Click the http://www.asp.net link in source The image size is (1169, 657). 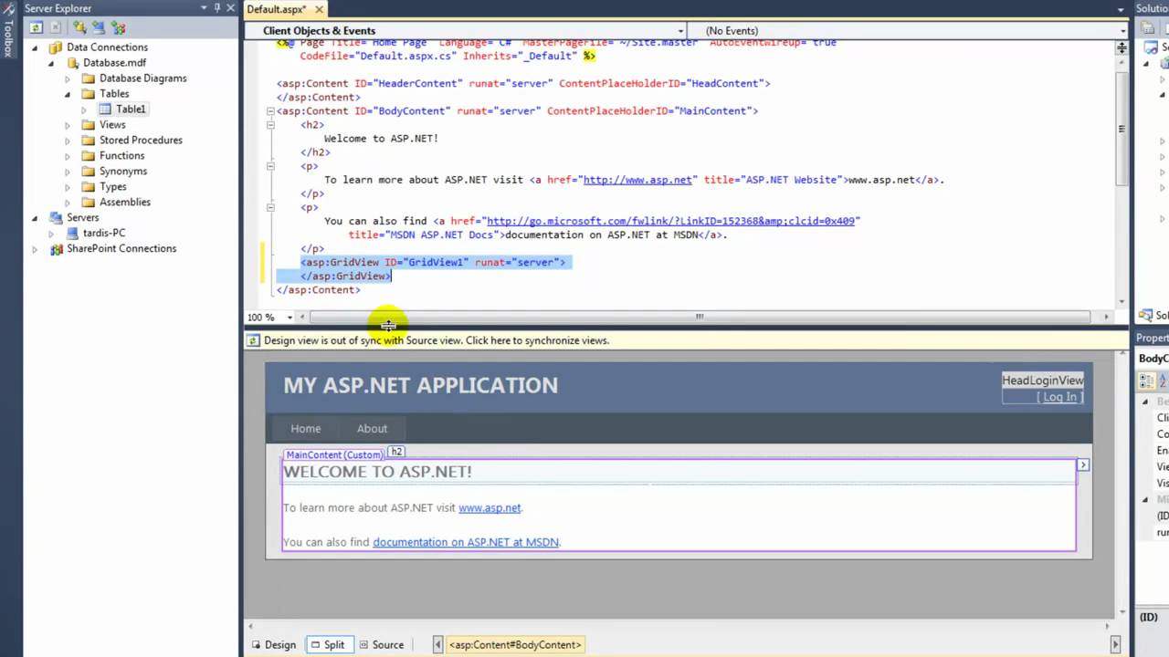(637, 180)
